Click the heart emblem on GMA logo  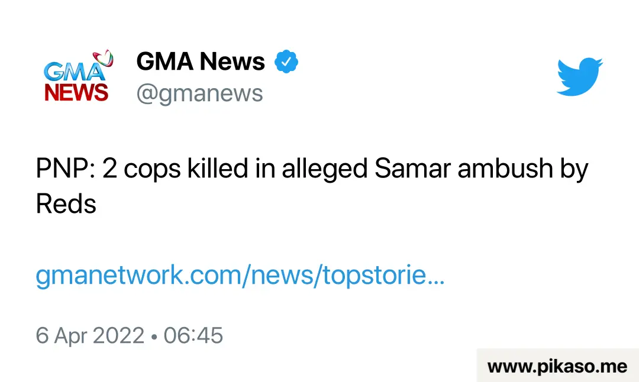pyautogui.click(x=103, y=59)
